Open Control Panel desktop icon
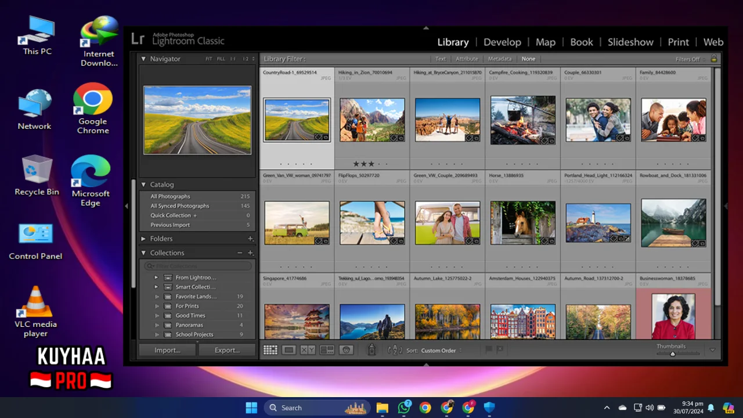The height and width of the screenshot is (418, 743). tap(35, 241)
